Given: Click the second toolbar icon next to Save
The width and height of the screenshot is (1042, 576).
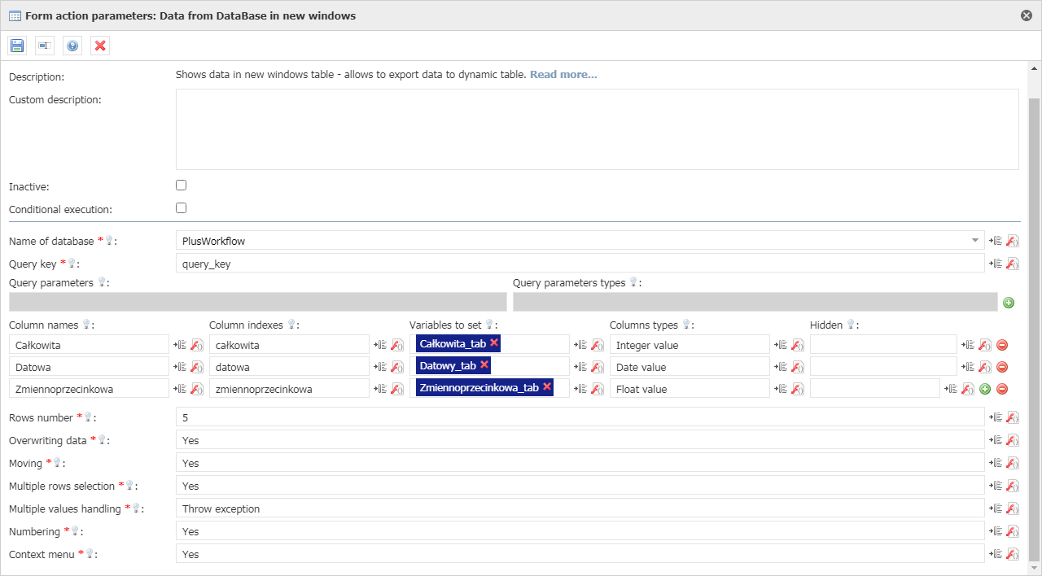Looking at the screenshot, I should tap(45, 46).
